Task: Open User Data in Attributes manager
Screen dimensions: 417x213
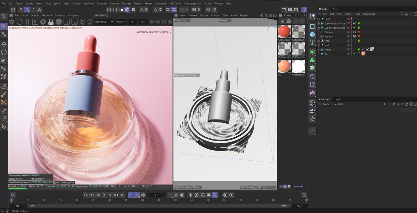Action: coord(337,104)
